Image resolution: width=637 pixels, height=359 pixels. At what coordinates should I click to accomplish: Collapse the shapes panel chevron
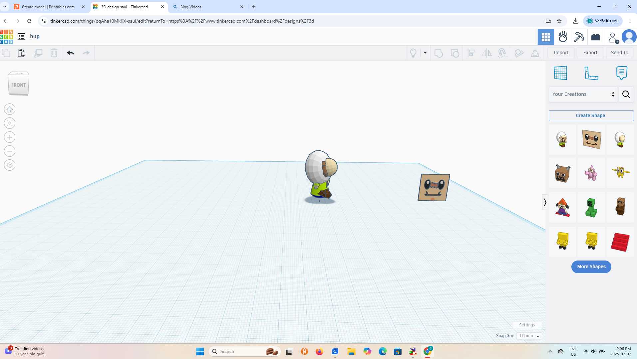(545, 202)
